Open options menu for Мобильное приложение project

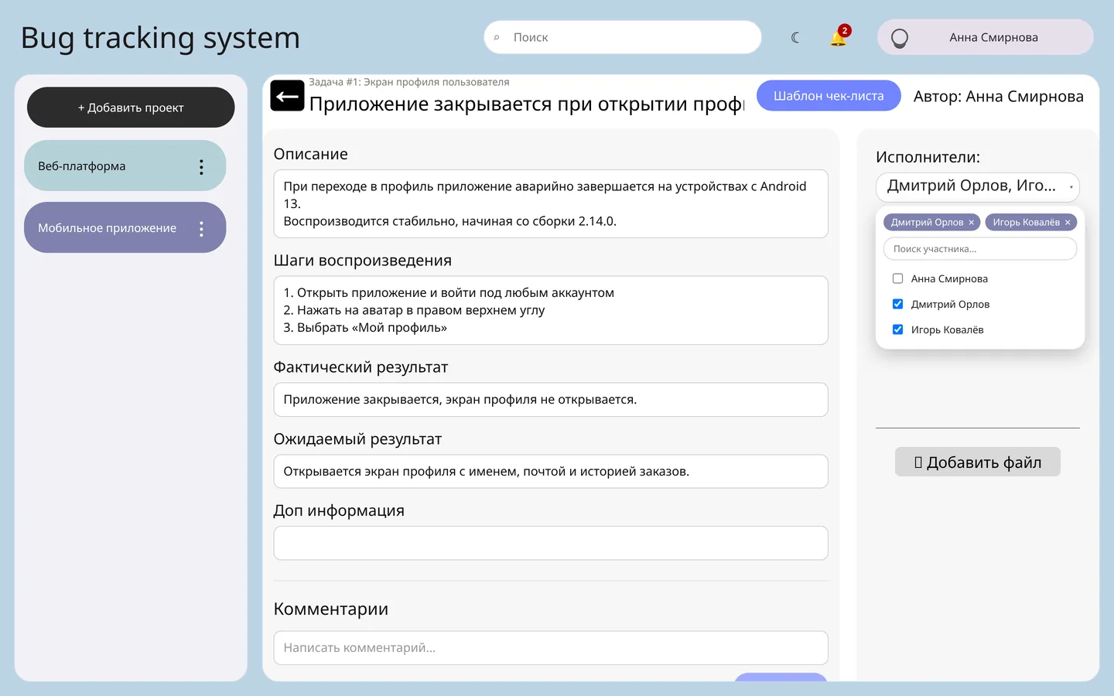coord(201,228)
